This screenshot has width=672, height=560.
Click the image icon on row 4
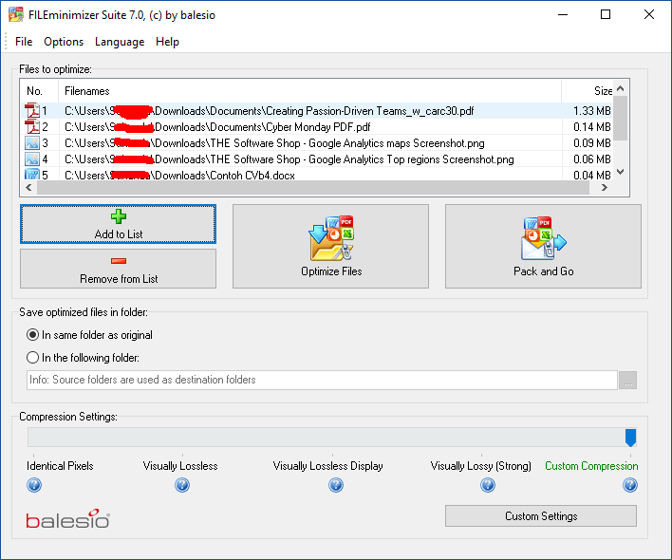click(x=31, y=159)
